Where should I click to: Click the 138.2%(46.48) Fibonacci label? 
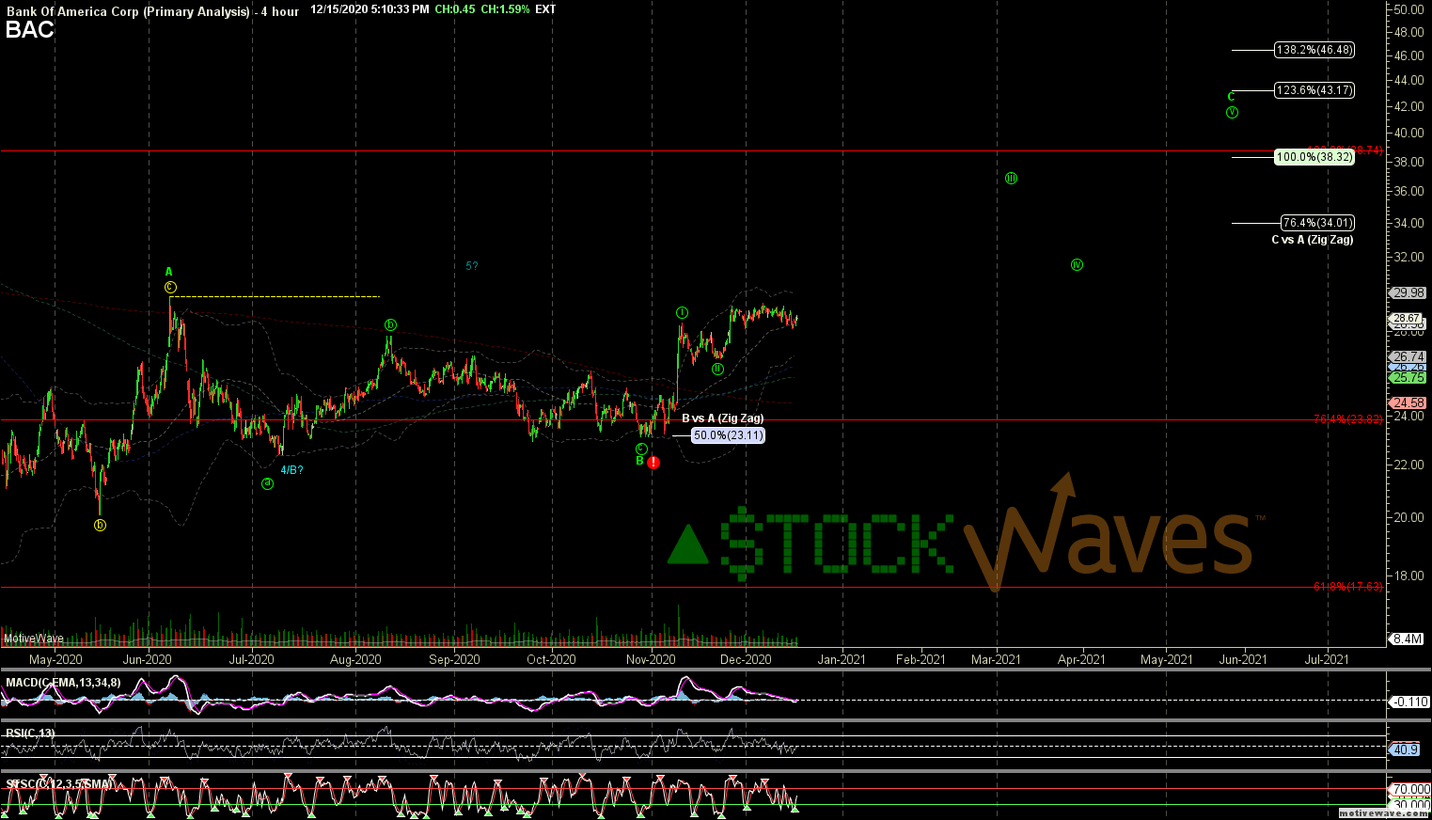coord(1314,50)
